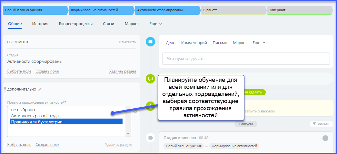This screenshot has height=154, width=337.
Task: Expand the Еще menu in activity panel
Action: [259, 43]
